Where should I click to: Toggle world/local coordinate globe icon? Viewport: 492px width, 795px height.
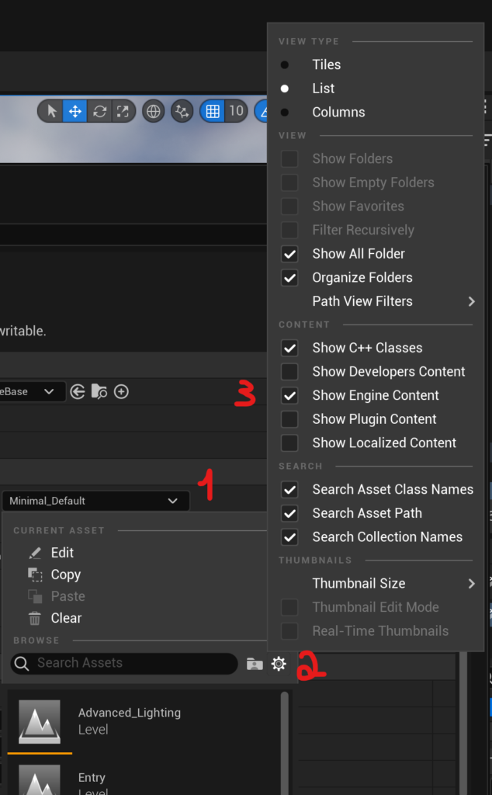click(x=154, y=111)
